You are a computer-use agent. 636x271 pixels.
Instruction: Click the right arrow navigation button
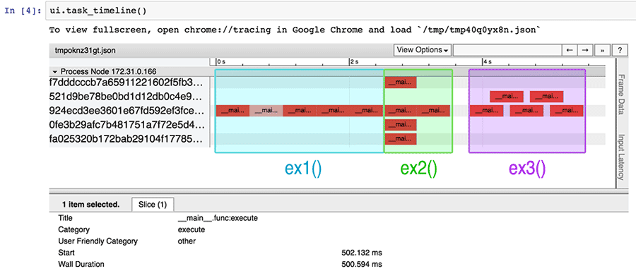tap(585, 50)
